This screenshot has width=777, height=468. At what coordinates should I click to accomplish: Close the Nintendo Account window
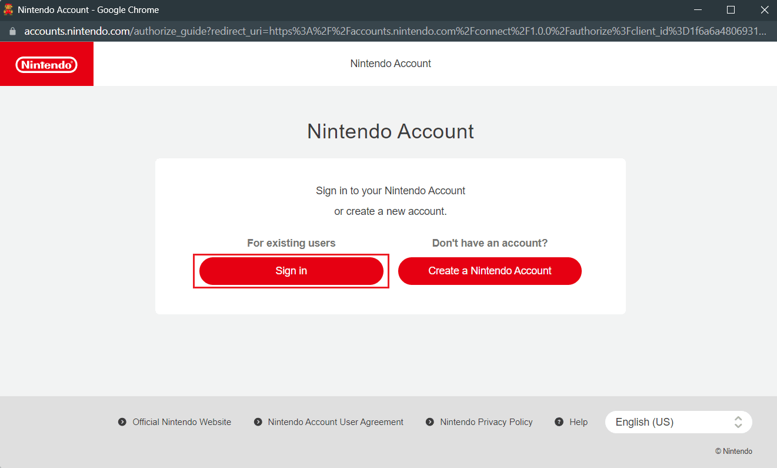click(x=764, y=10)
